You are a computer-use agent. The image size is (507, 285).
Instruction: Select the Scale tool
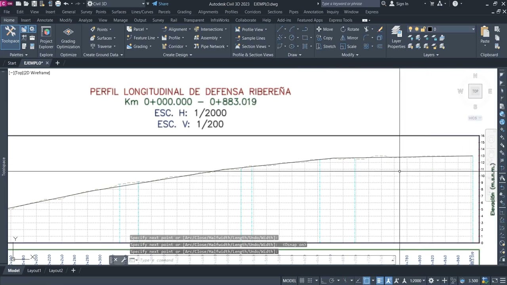(348, 46)
